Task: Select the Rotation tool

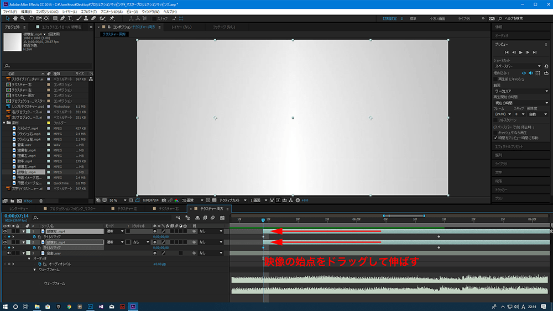Action: [x=31, y=18]
